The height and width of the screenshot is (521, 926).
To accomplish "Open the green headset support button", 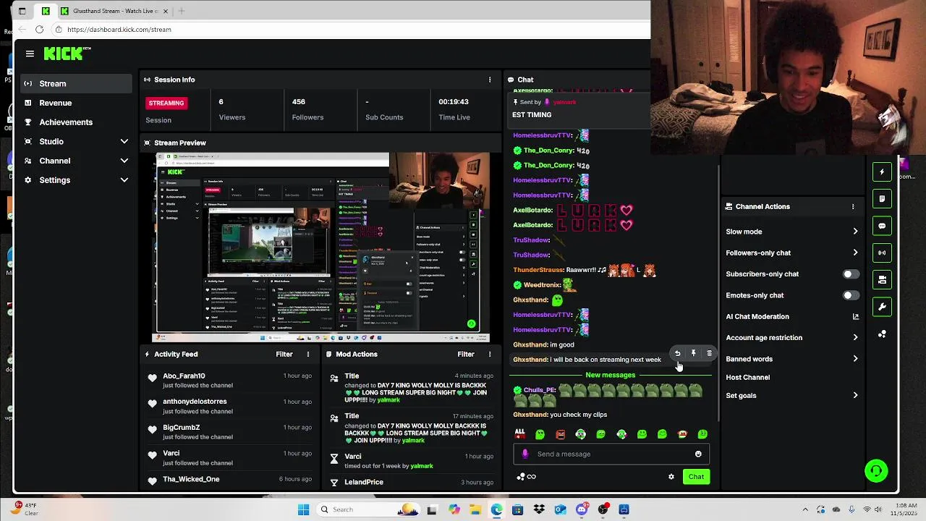I will coord(876,471).
